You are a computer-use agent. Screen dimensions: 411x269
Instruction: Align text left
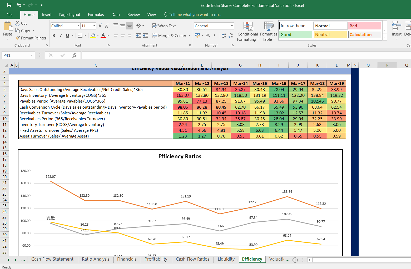pyautogui.click(x=116, y=35)
